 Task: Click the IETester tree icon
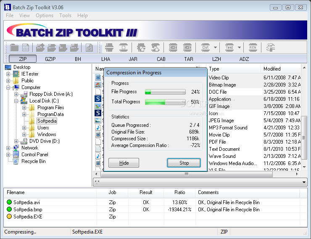pyautogui.click(x=16, y=74)
